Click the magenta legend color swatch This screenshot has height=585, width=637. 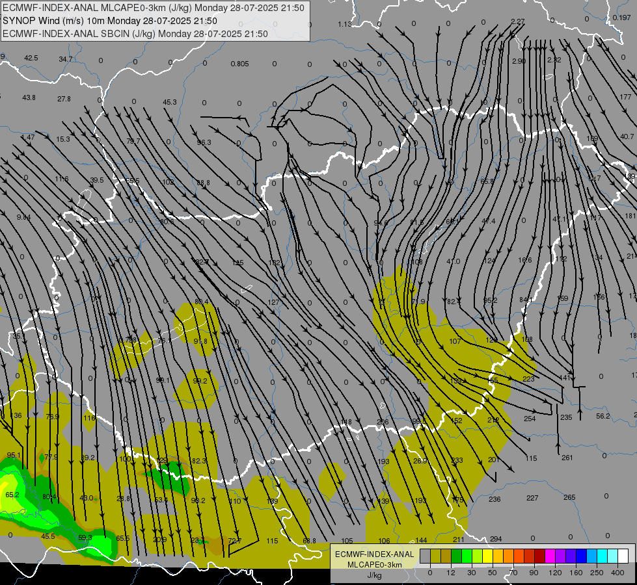point(550,556)
